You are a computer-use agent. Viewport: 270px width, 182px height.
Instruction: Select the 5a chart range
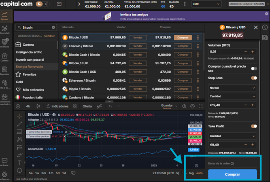tap(31, 173)
